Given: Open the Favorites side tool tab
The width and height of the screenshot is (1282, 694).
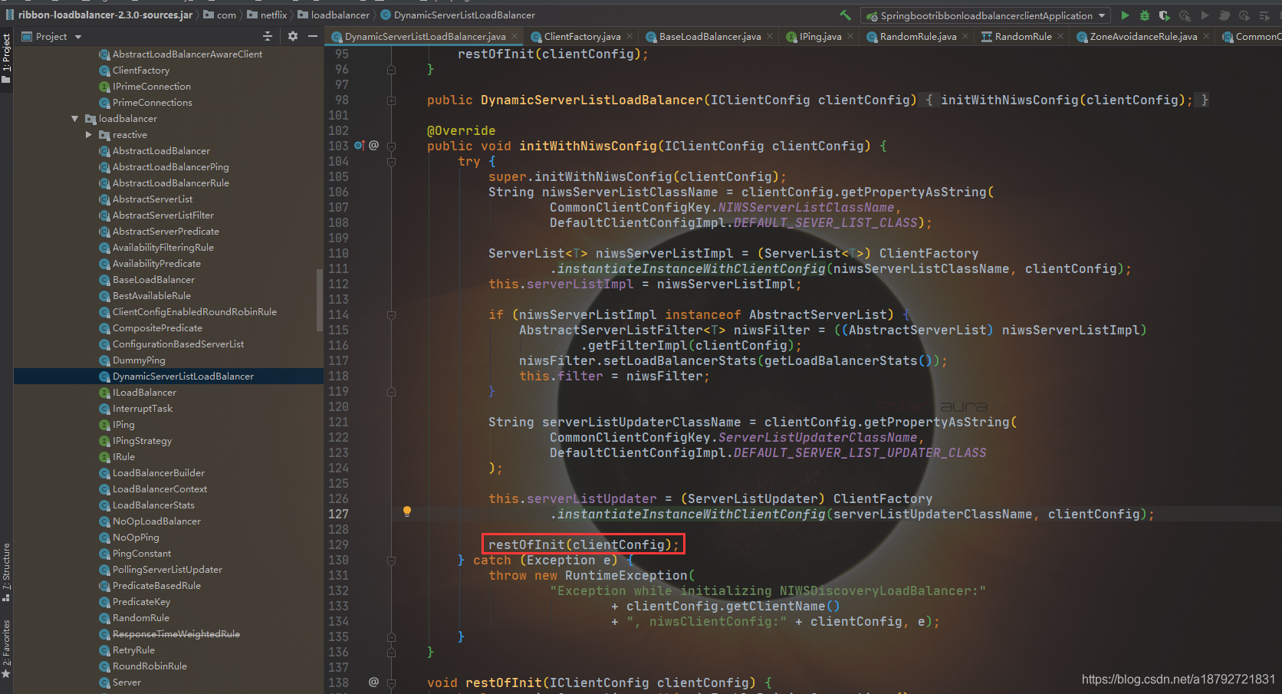Looking at the screenshot, I should [6, 649].
